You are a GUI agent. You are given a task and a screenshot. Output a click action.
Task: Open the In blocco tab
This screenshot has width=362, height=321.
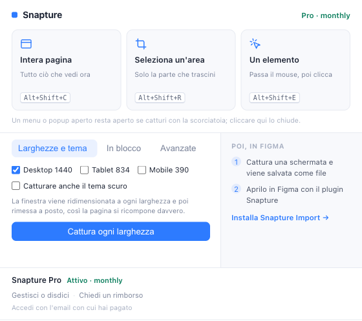[x=123, y=149]
